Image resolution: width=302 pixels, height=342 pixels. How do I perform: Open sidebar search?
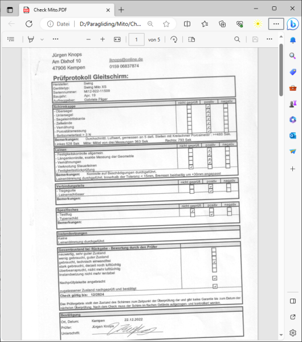[x=293, y=56]
